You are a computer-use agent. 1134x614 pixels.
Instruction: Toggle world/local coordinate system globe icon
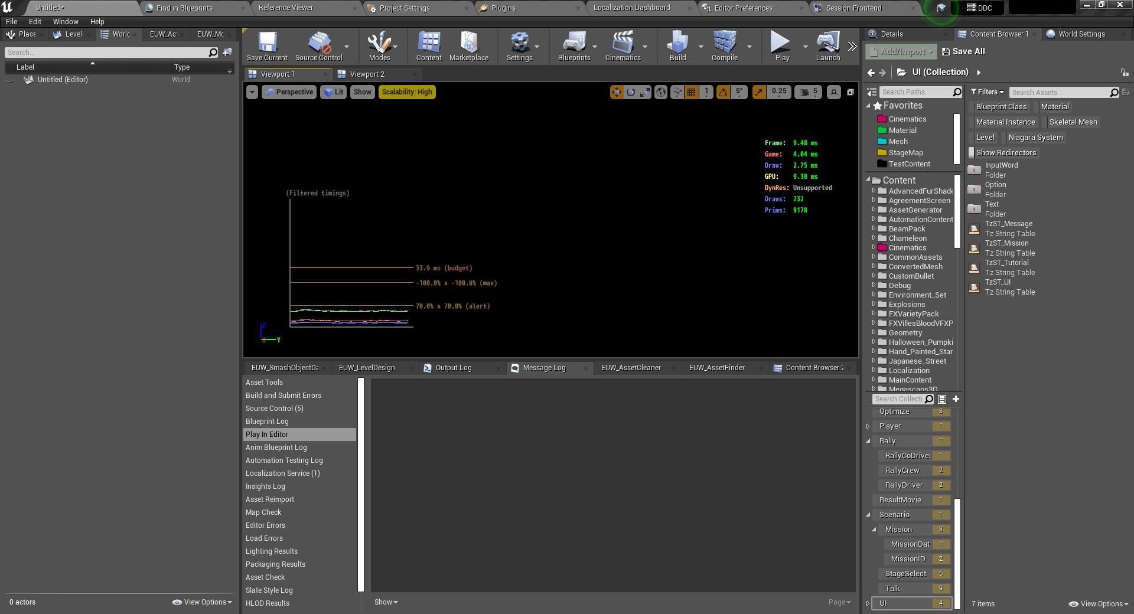click(x=661, y=92)
